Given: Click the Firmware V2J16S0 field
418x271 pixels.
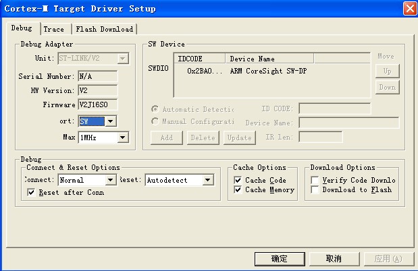Looking at the screenshot, I should click(x=97, y=104).
